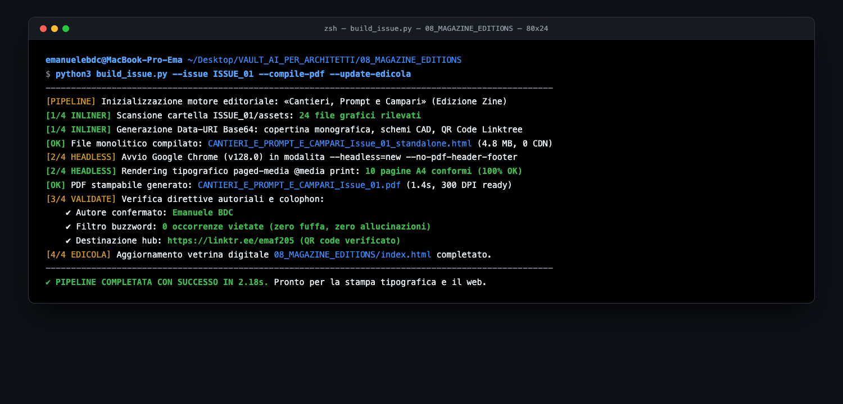
Task: Click "(1.4s, 300 DPI ready)" text
Action: pyautogui.click(x=459, y=185)
